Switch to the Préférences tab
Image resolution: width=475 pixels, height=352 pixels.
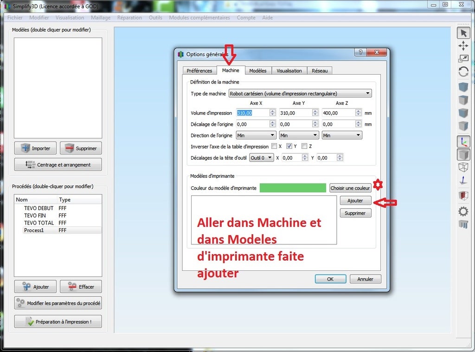199,70
